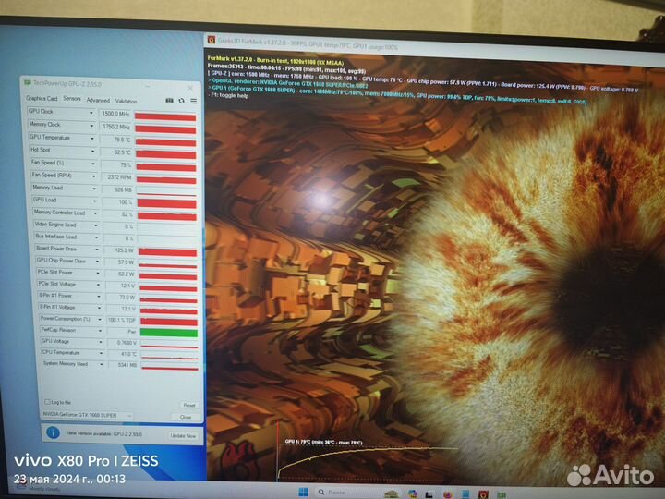Open the taskbar widgets weather icon

[20, 483]
